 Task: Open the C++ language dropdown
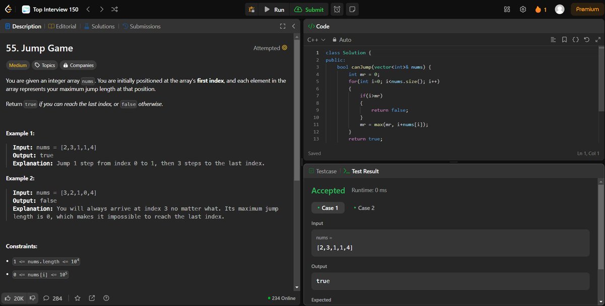[x=316, y=39]
